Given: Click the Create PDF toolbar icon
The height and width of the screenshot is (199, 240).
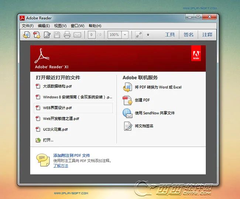Looking at the screenshot, I should point(37,35).
